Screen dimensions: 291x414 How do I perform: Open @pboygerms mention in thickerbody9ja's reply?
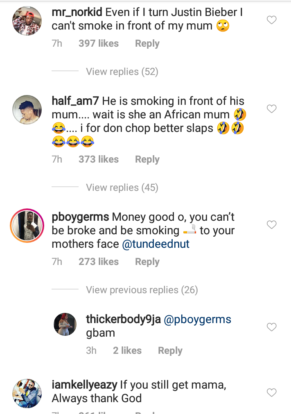pos(197,320)
